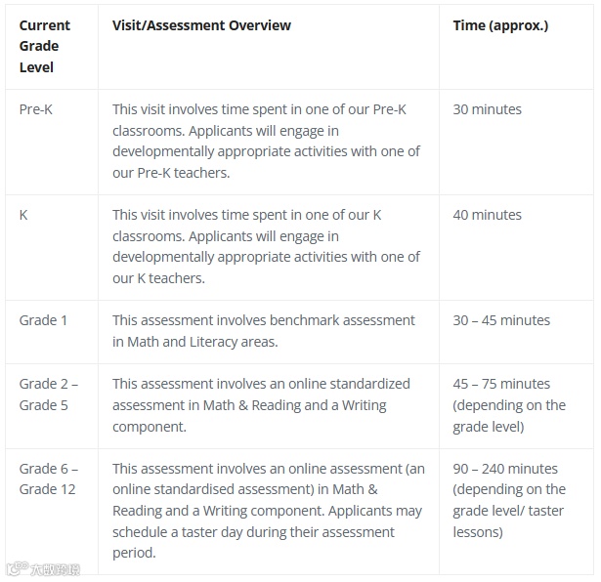Click the K grade level cell
Screen dimensions: 601x582
pos(23,215)
